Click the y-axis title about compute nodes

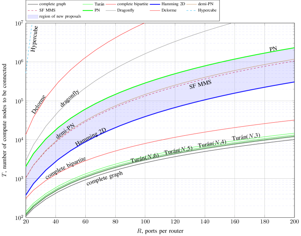(4, 120)
